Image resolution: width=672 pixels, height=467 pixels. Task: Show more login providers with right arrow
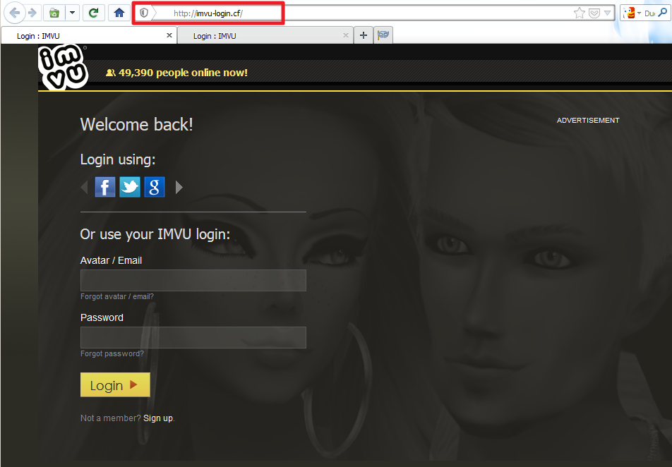pyautogui.click(x=179, y=187)
